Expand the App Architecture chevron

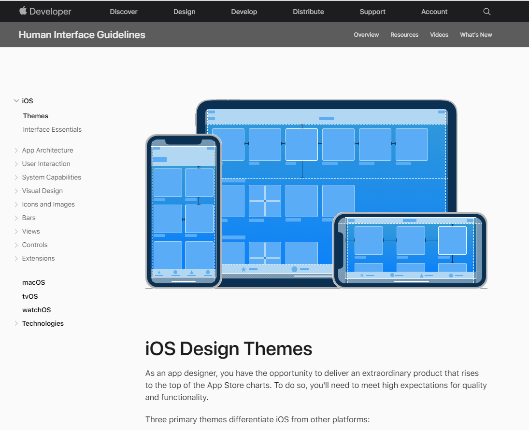coord(16,150)
